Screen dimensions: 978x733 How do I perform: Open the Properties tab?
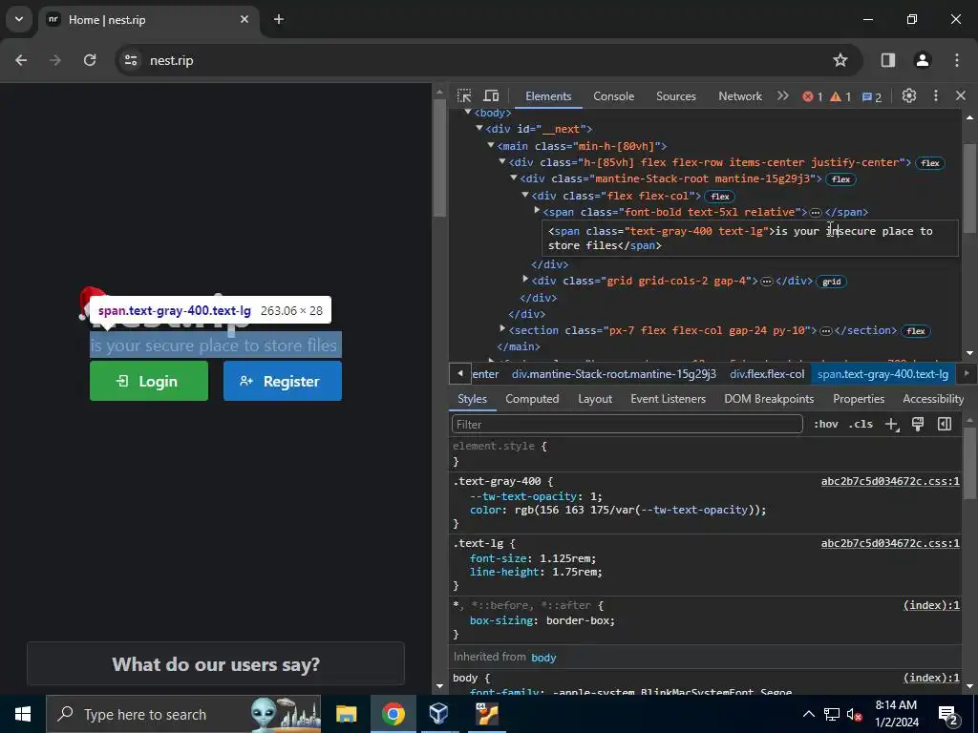click(x=859, y=399)
